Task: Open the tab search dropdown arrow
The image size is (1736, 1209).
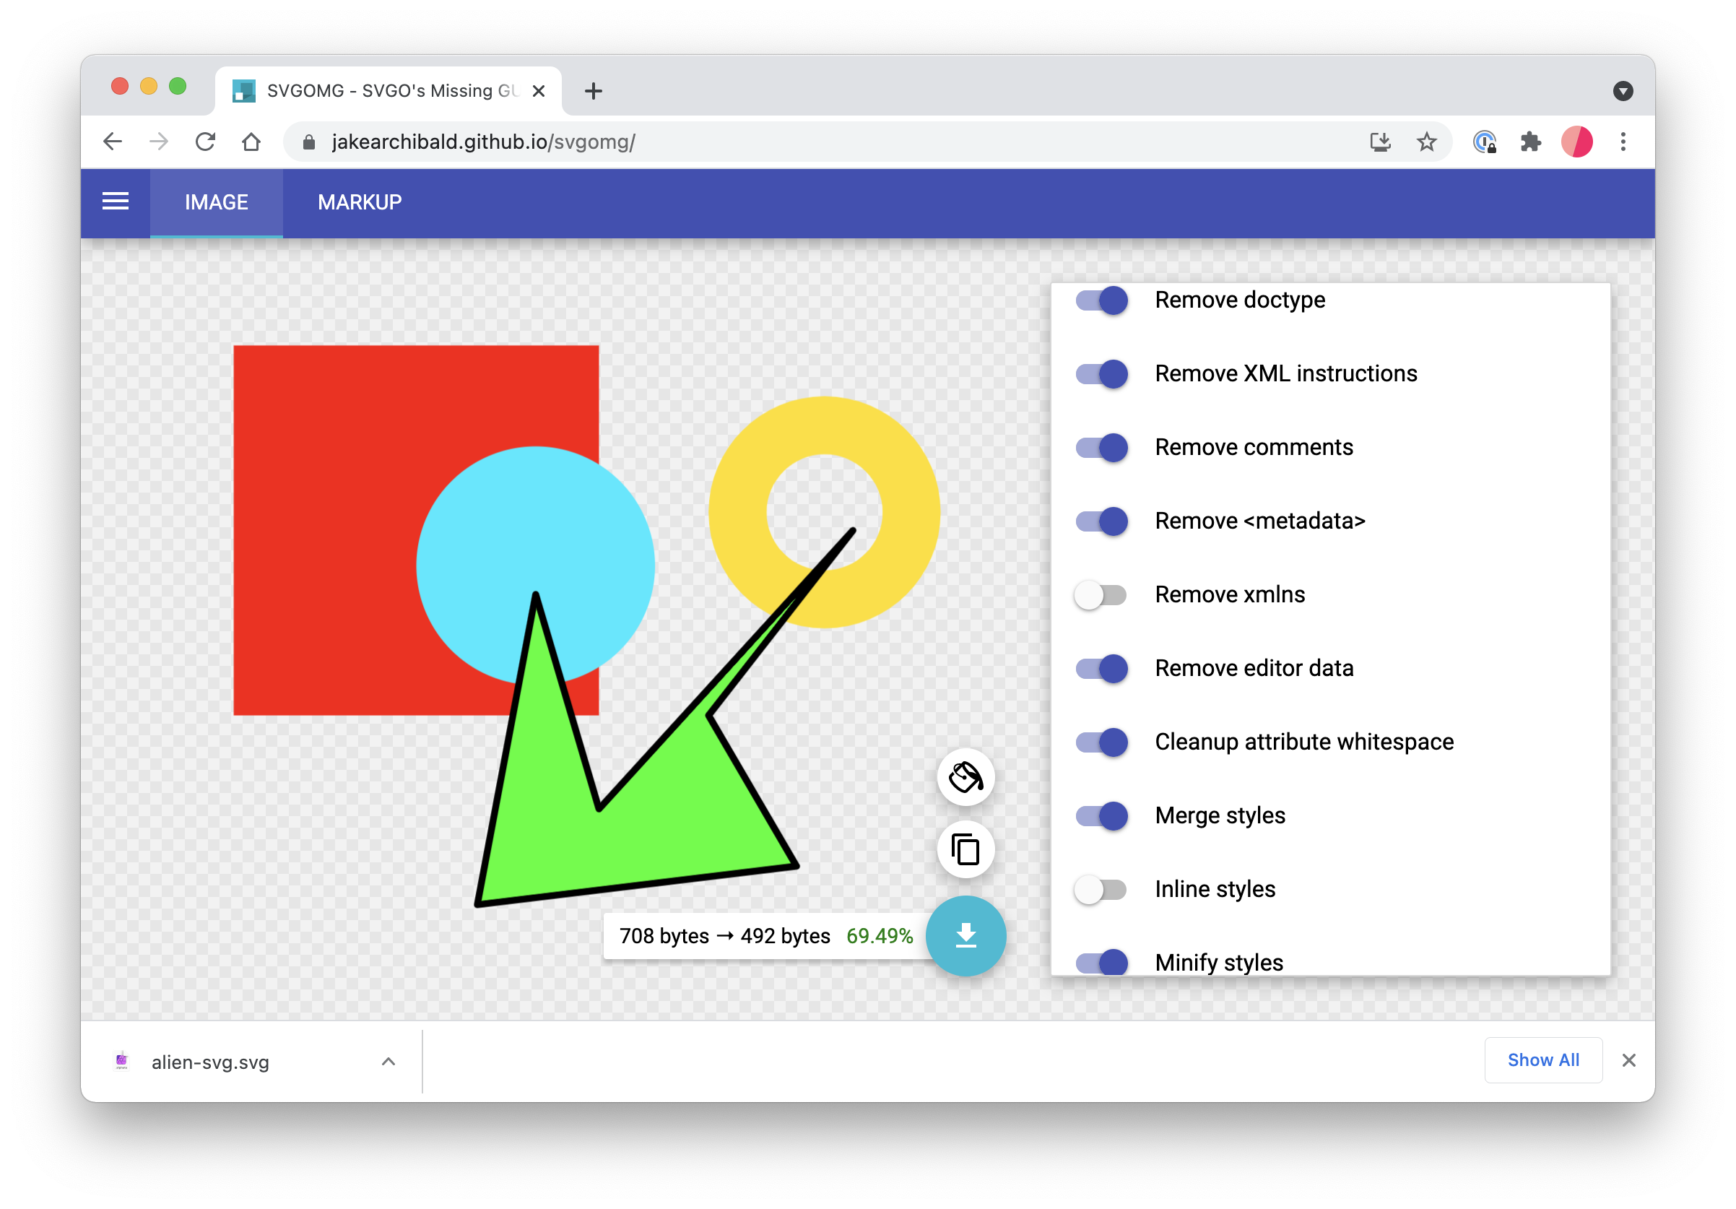Action: point(1623,91)
